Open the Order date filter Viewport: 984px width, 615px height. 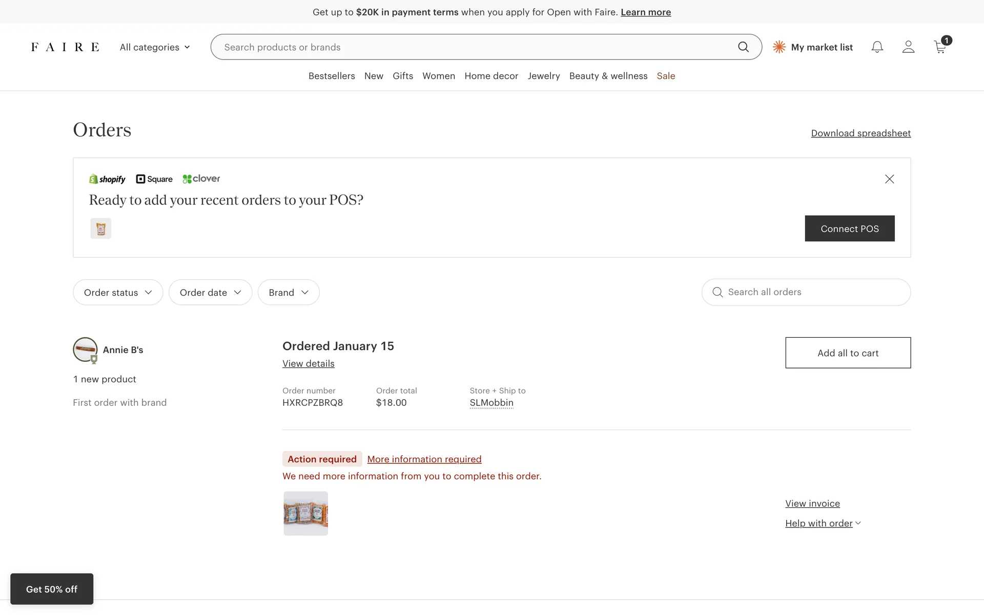pos(210,292)
